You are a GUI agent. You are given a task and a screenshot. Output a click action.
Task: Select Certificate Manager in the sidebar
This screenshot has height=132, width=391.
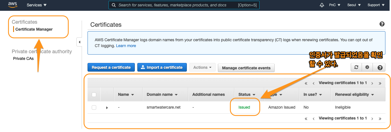tap(34, 29)
